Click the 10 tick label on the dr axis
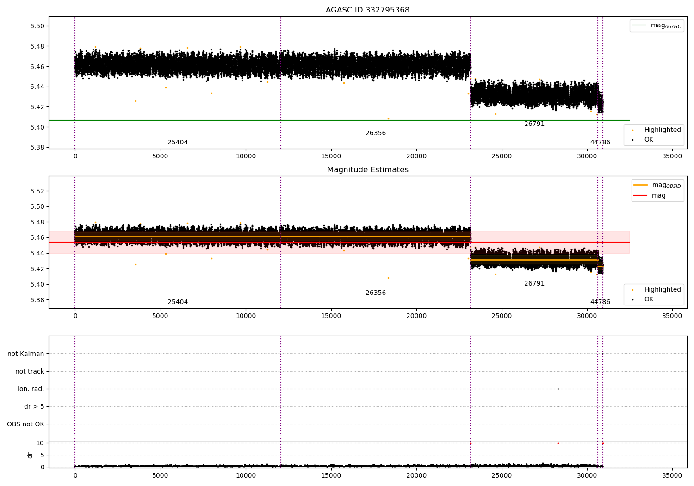Viewport: 694px width, 486px height. tap(40, 443)
